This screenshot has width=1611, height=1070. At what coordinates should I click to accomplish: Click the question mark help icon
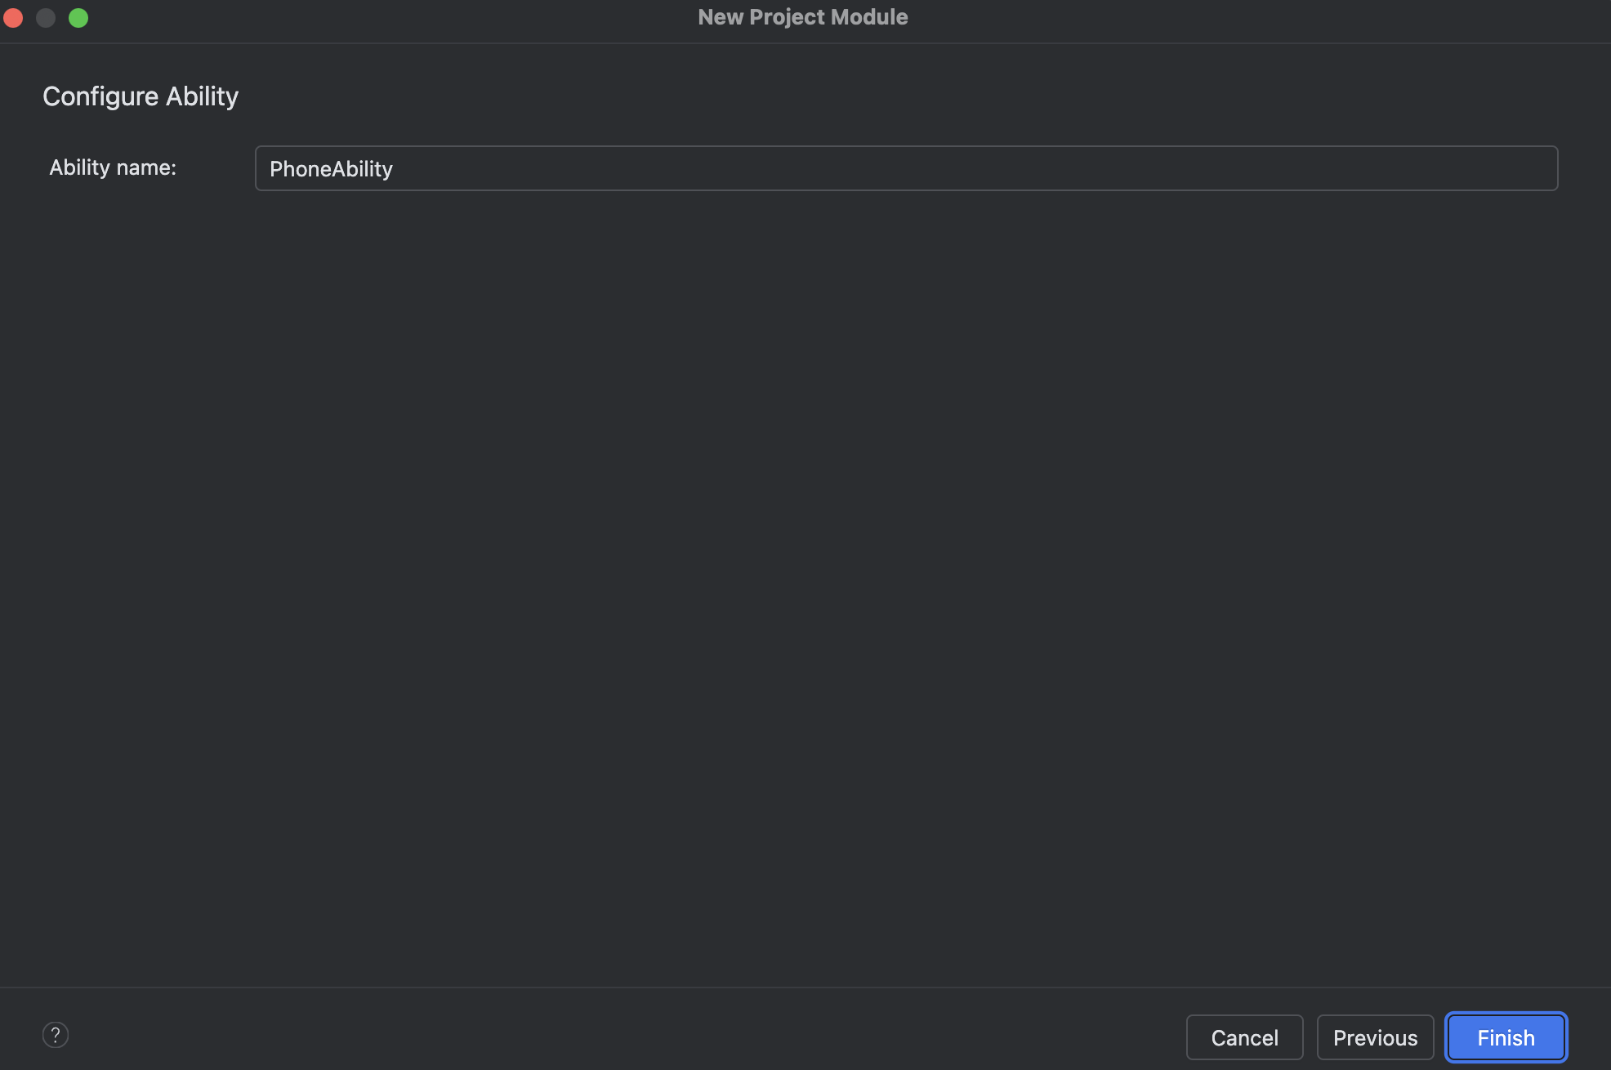(56, 1036)
